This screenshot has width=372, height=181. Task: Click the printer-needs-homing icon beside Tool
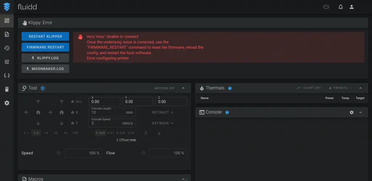click(x=43, y=88)
